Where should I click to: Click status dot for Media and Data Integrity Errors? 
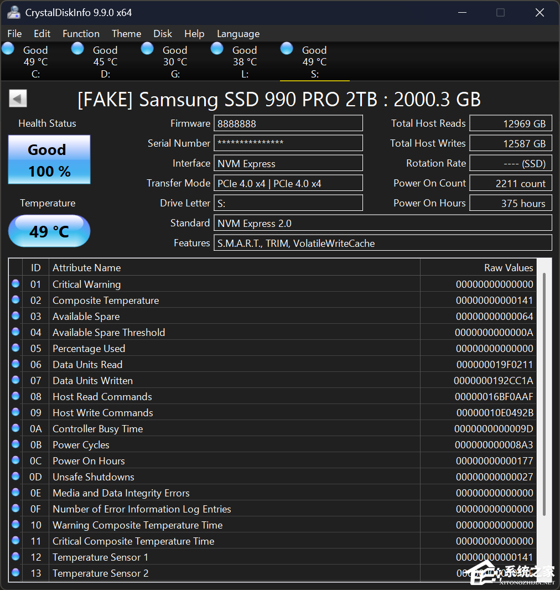15,492
